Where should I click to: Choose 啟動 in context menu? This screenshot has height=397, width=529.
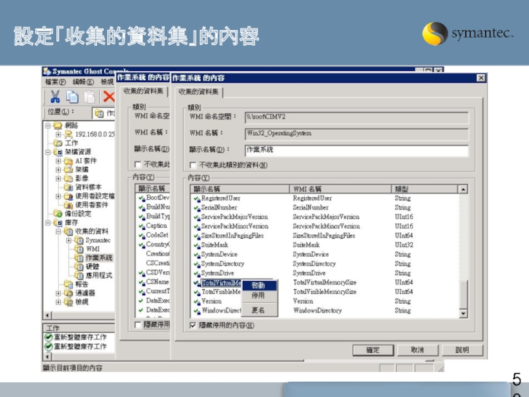[x=259, y=286]
